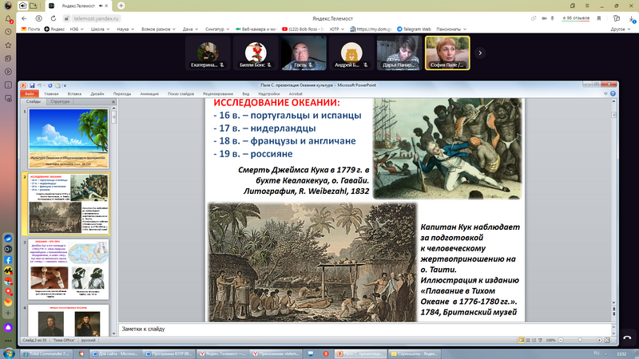
Task: Open the browser downloads arrow
Action: point(631,18)
